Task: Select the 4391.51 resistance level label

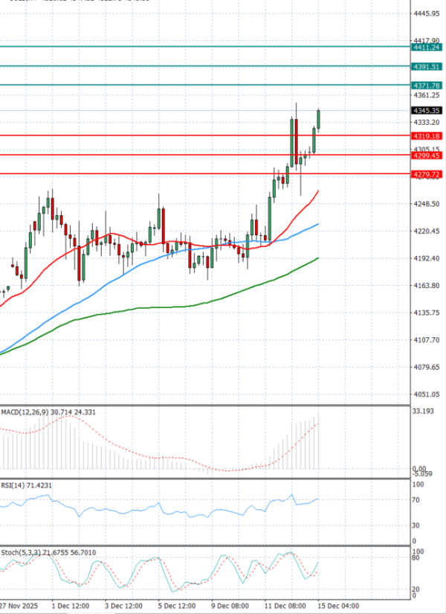Action: click(427, 66)
